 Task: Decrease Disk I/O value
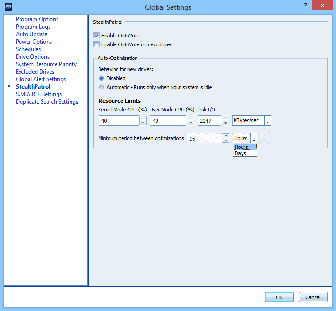coord(225,123)
